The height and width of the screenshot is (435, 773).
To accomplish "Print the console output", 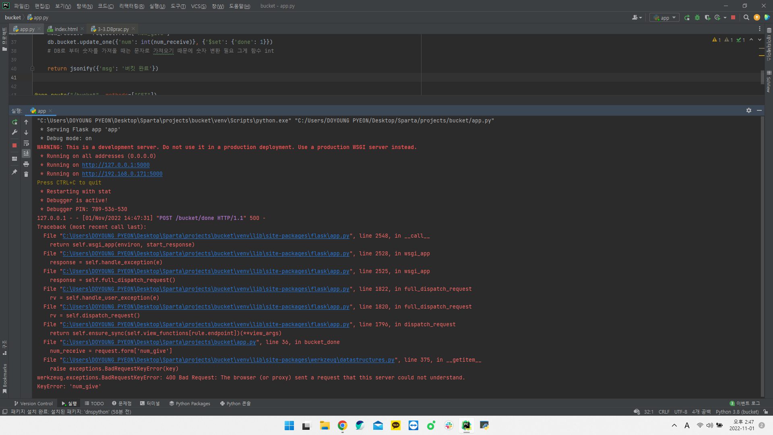I will click(26, 164).
